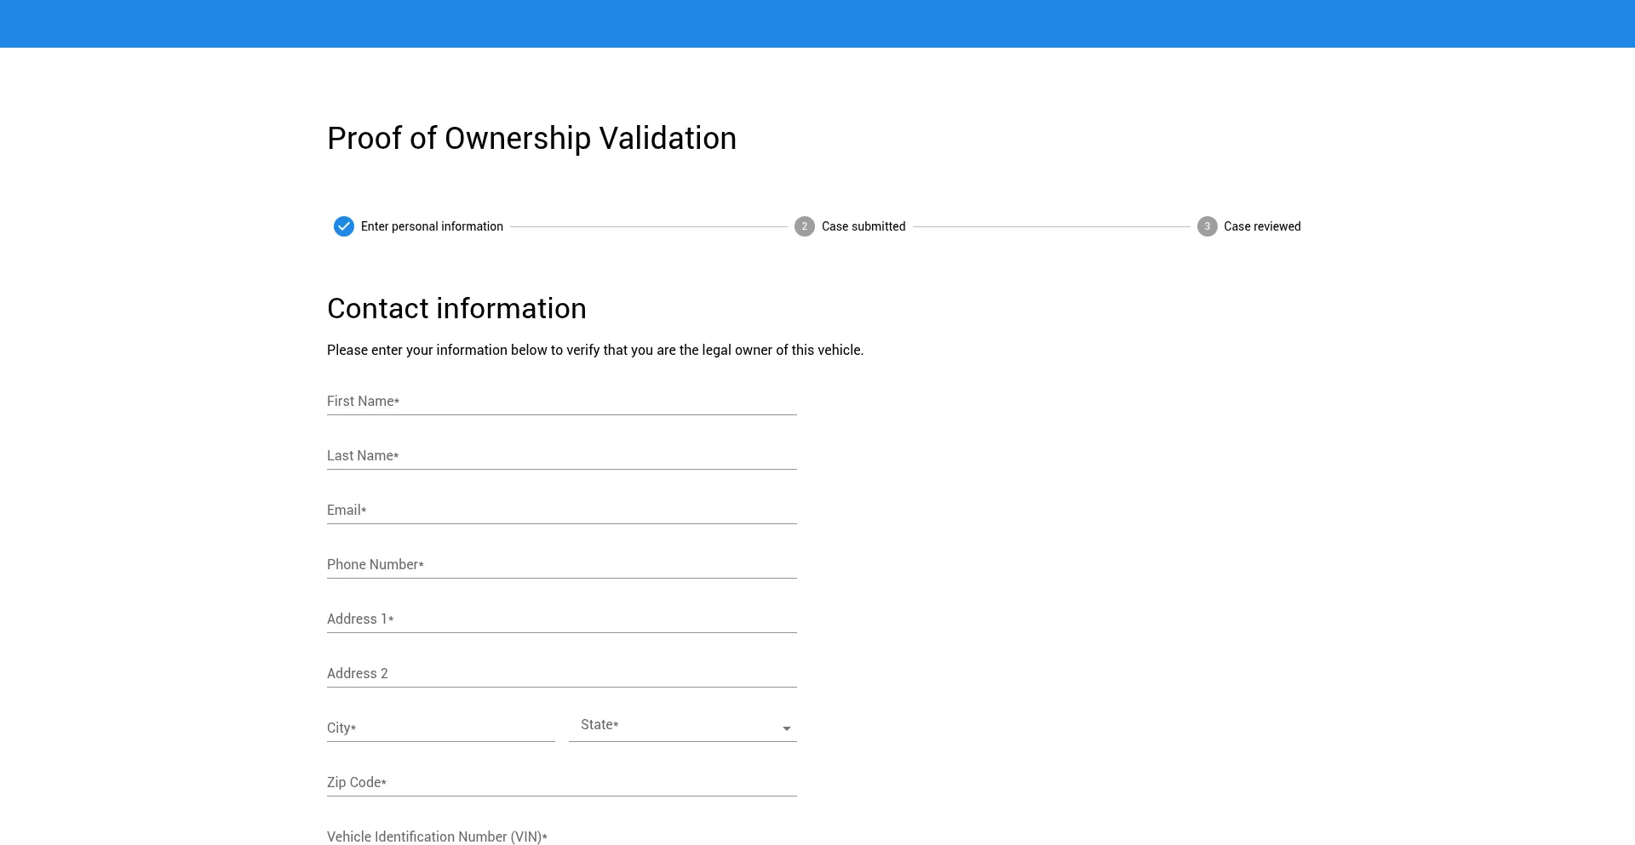Click the Contact information heading
The width and height of the screenshot is (1635, 845).
point(456,309)
